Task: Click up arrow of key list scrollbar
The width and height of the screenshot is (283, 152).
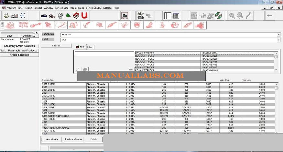Action: click(x=276, y=53)
